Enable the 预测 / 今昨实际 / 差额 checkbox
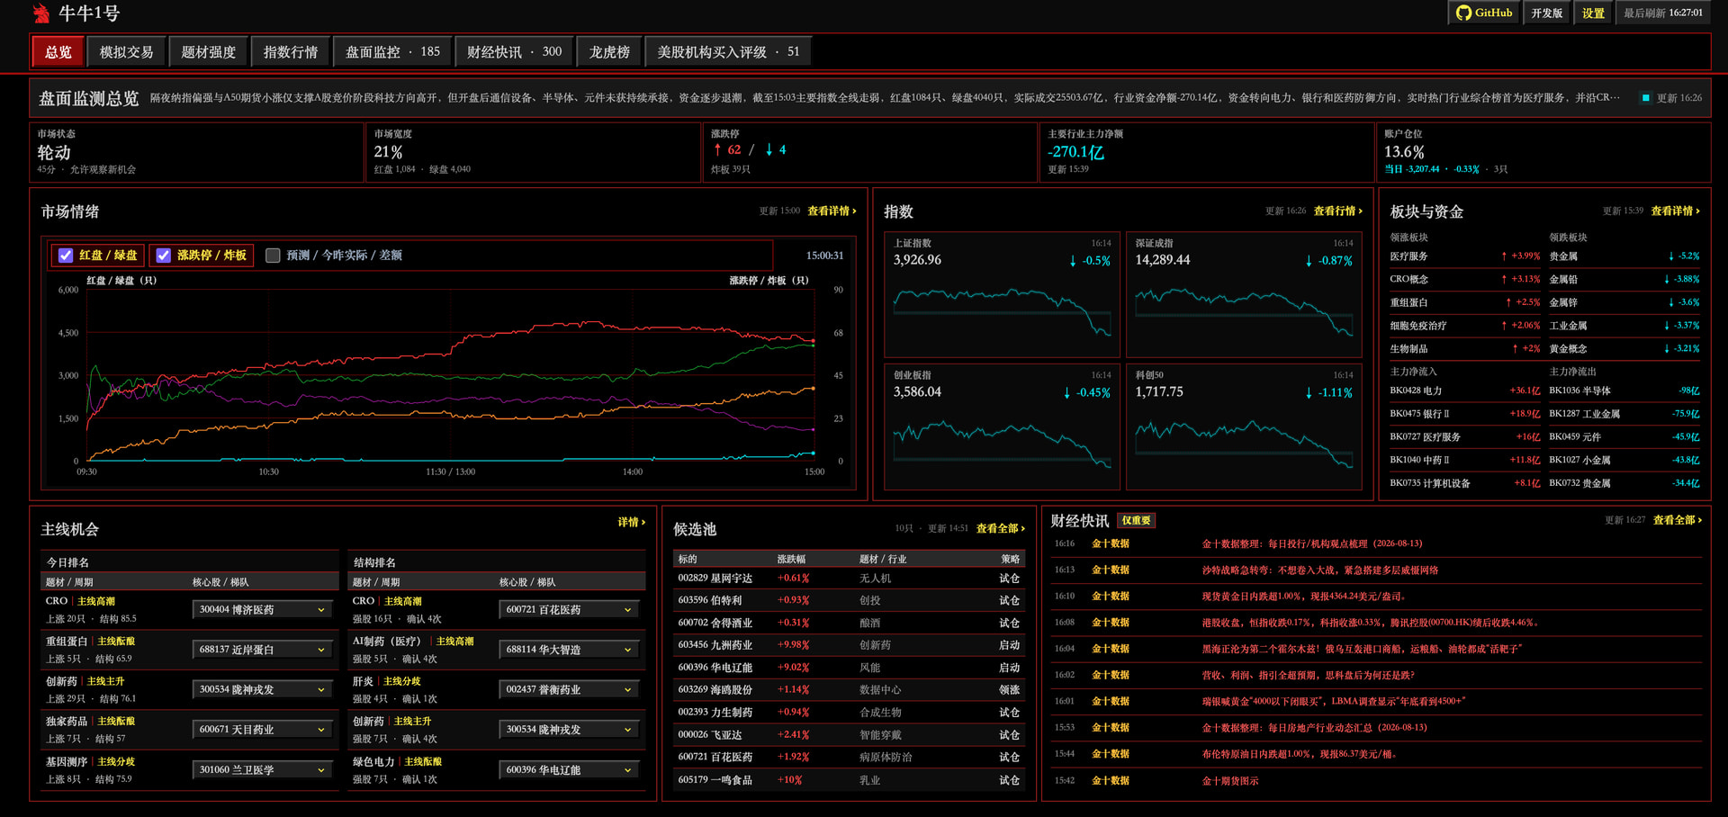Image resolution: width=1728 pixels, height=817 pixels. click(x=273, y=256)
